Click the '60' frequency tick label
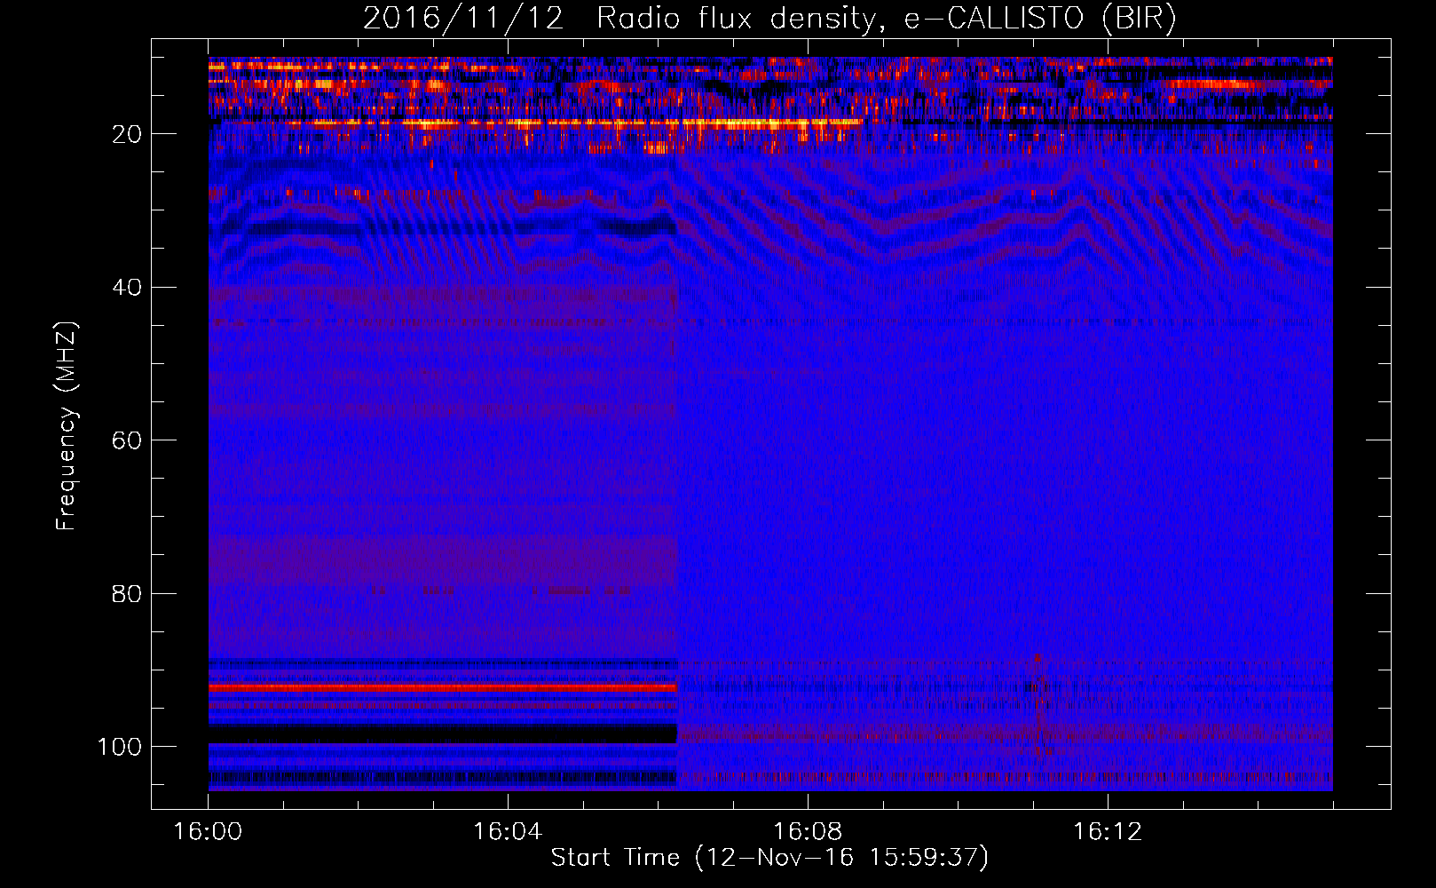The image size is (1436, 888). 127,440
